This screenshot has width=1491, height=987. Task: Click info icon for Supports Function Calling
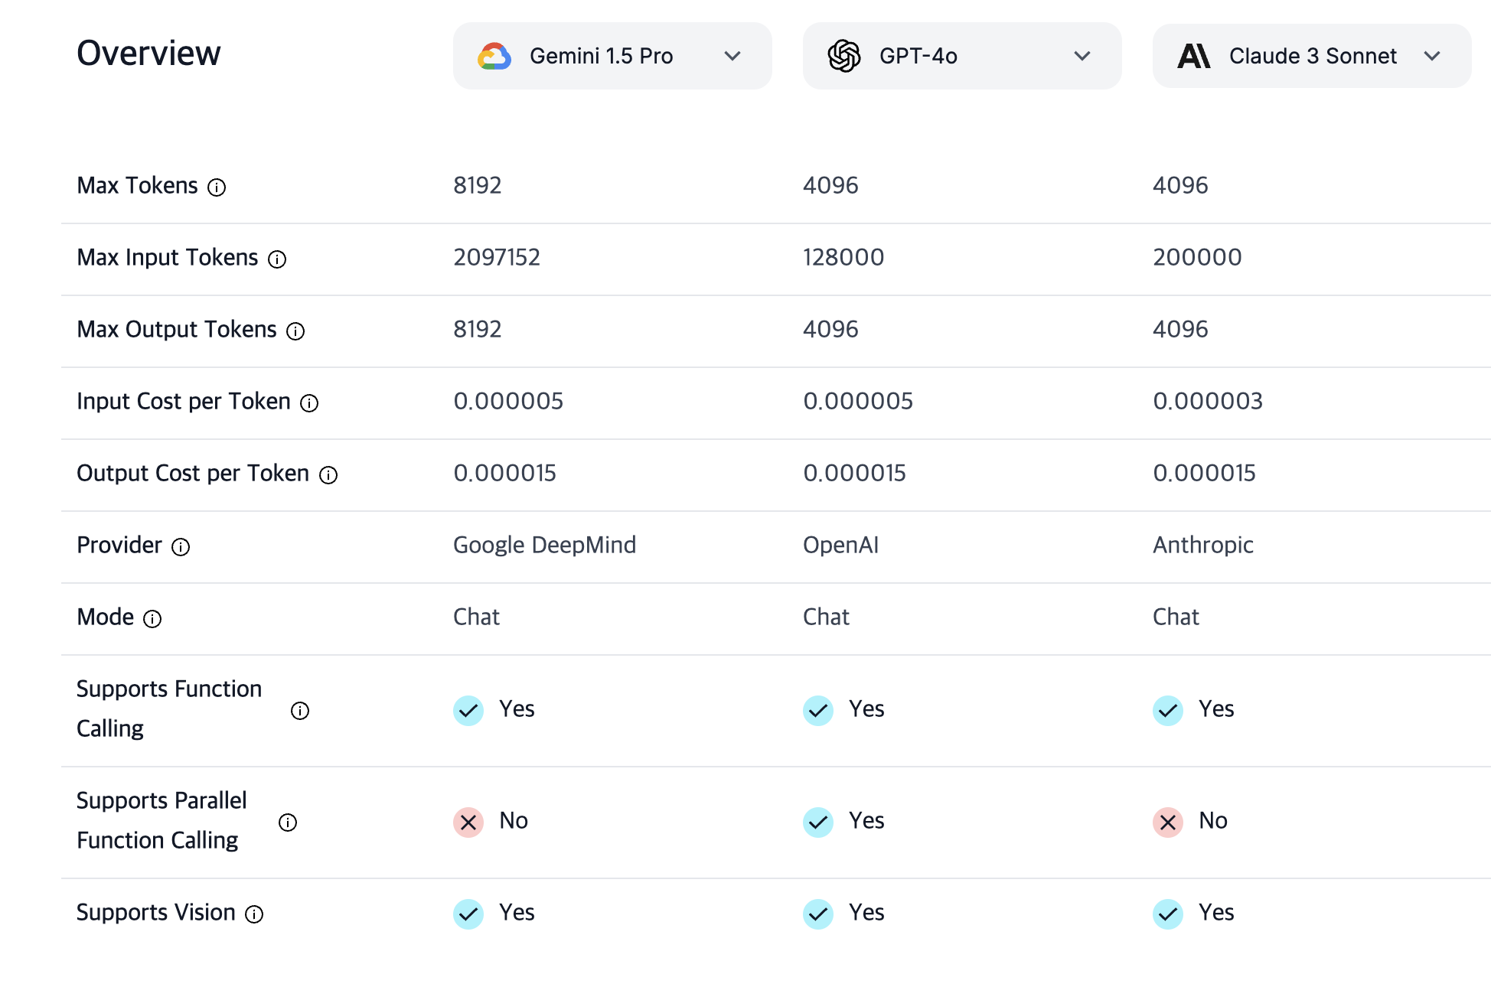[x=300, y=711]
